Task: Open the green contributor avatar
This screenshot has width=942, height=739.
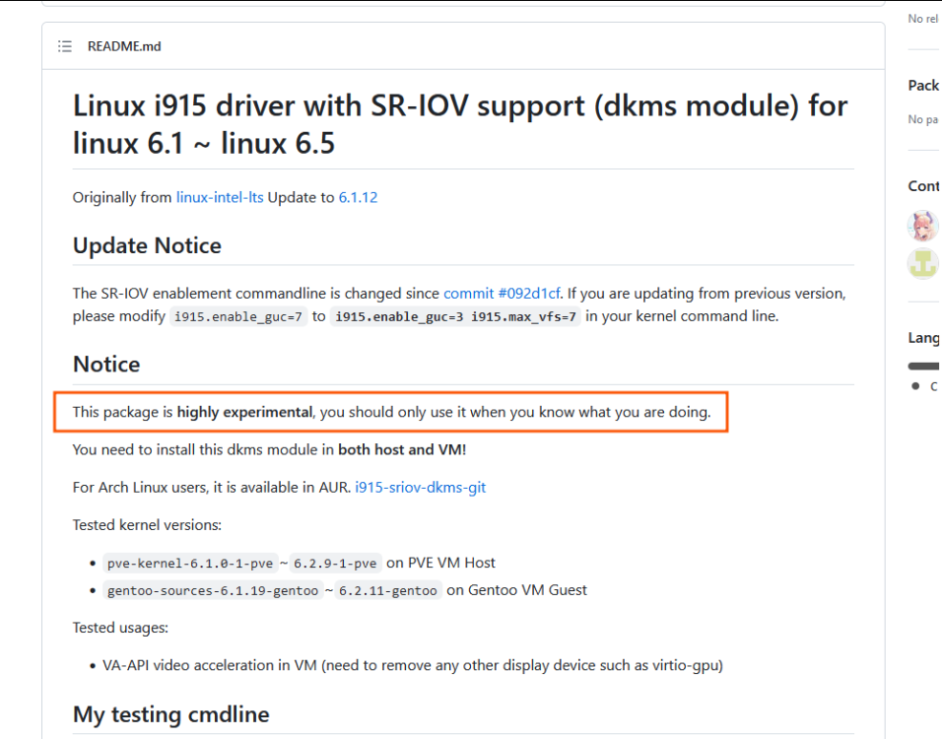Action: point(923,264)
